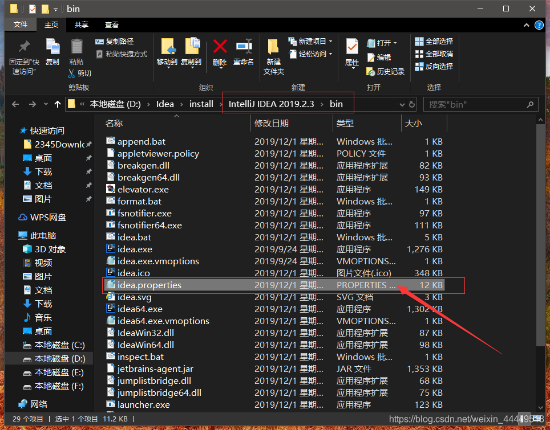Screen dimensions: 550x430
Task: Select Network (网络) in sidebar
Action: click(33, 404)
